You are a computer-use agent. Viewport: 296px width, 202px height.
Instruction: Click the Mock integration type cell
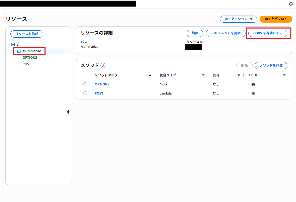tap(163, 84)
